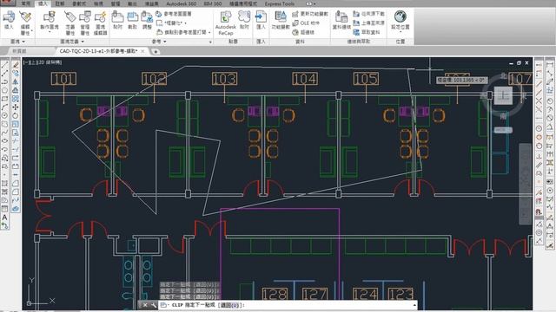The height and width of the screenshot is (312, 556).
Task: Launch the Block Editor (圖塊編輯器)
Action: tap(101, 23)
